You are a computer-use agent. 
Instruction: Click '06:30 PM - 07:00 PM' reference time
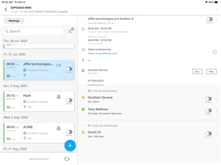[100, 40]
